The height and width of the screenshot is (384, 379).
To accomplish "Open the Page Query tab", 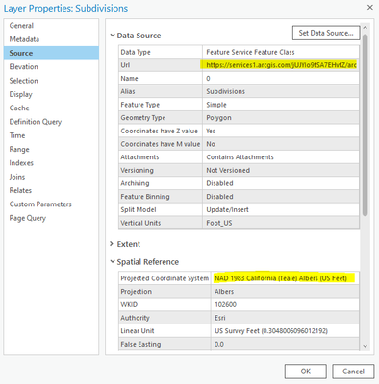I will point(28,218).
